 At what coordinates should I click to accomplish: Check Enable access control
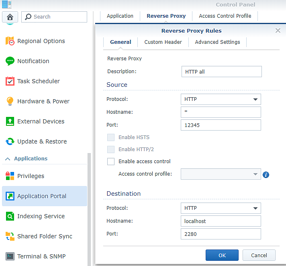coord(111,162)
